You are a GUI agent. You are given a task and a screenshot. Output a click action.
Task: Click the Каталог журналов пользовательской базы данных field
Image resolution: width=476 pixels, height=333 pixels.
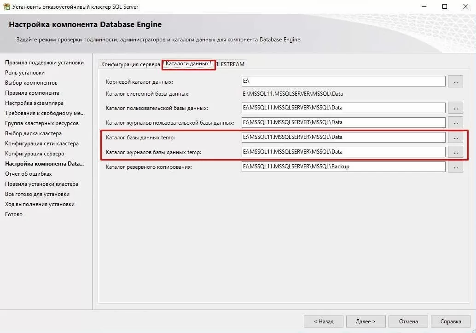pos(343,122)
